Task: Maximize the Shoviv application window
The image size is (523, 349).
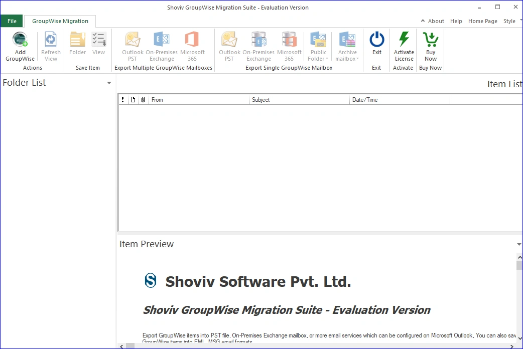Action: (497, 7)
